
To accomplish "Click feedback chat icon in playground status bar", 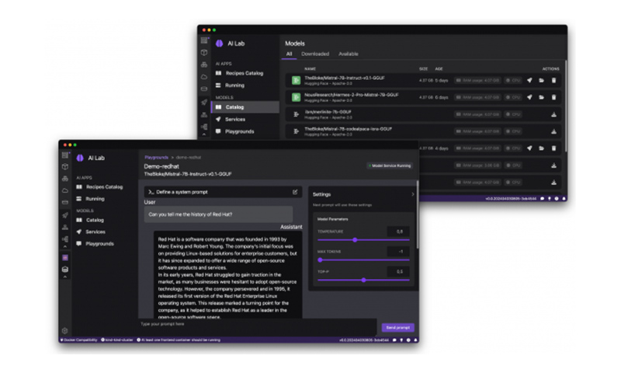I will (394, 340).
